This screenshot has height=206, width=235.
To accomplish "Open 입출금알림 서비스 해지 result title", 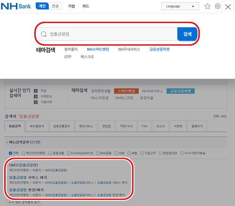I will pyautogui.click(x=28, y=177).
